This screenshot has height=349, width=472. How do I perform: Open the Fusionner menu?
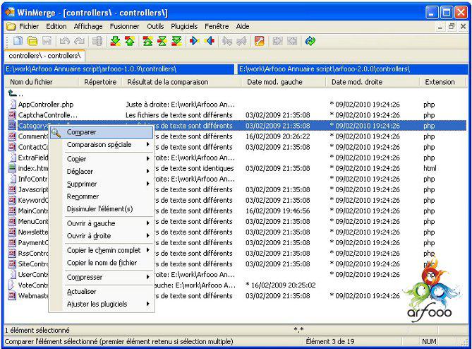[x=124, y=27]
